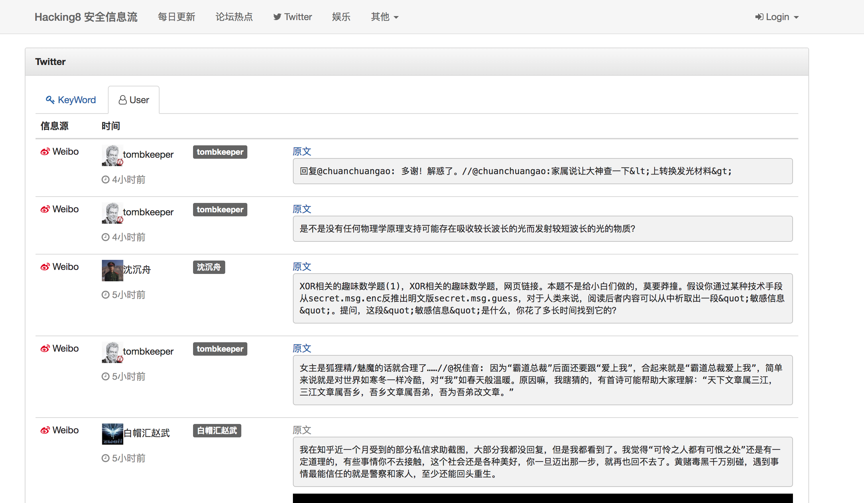This screenshot has height=503, width=864.
Task: Click username tombkeeper in the 回复@chuanchuangao row
Action: tap(148, 154)
